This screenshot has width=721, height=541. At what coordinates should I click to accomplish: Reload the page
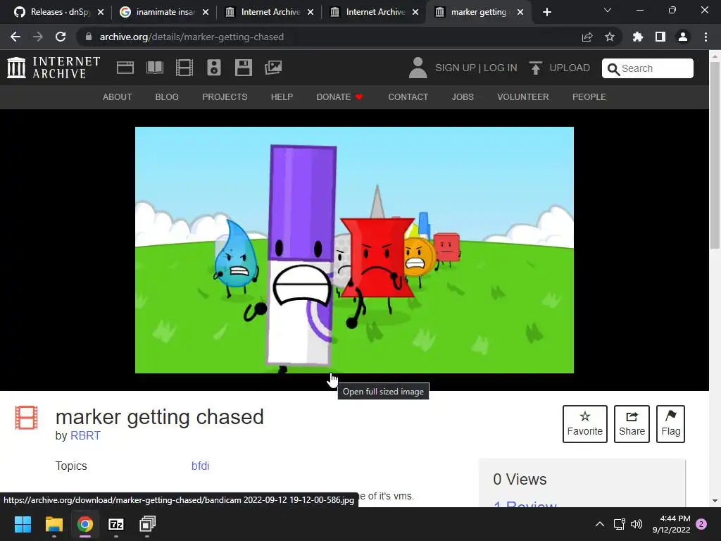(61, 37)
